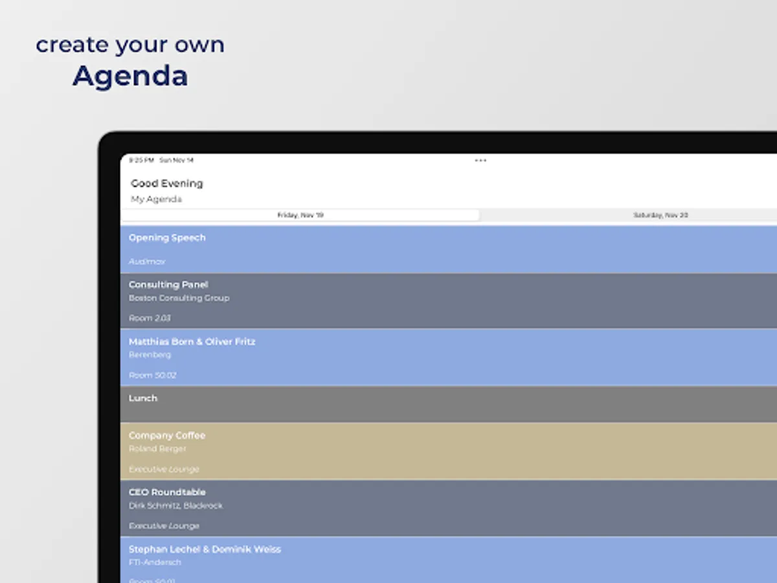Switch to the Saturday, Nov 20 tab
777x583 pixels.
(x=660, y=215)
